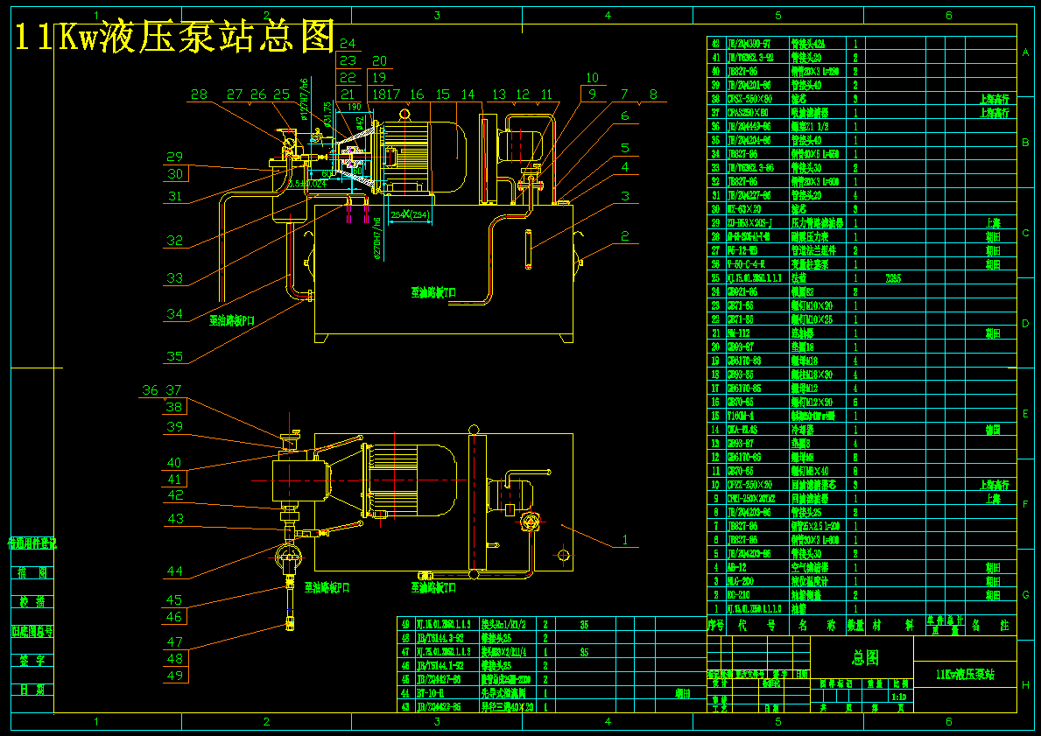Select "11Kw液压泵站" in the title block

point(966,674)
